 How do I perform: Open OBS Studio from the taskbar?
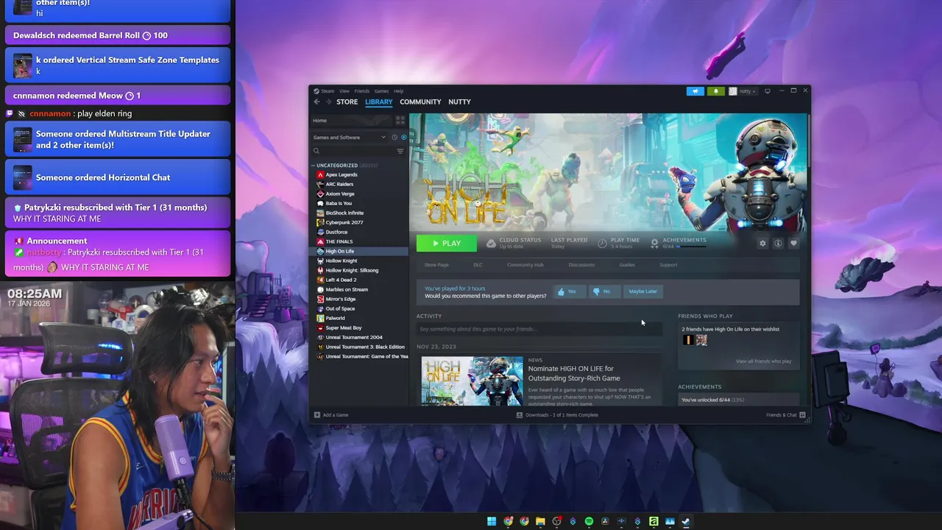(x=556, y=521)
